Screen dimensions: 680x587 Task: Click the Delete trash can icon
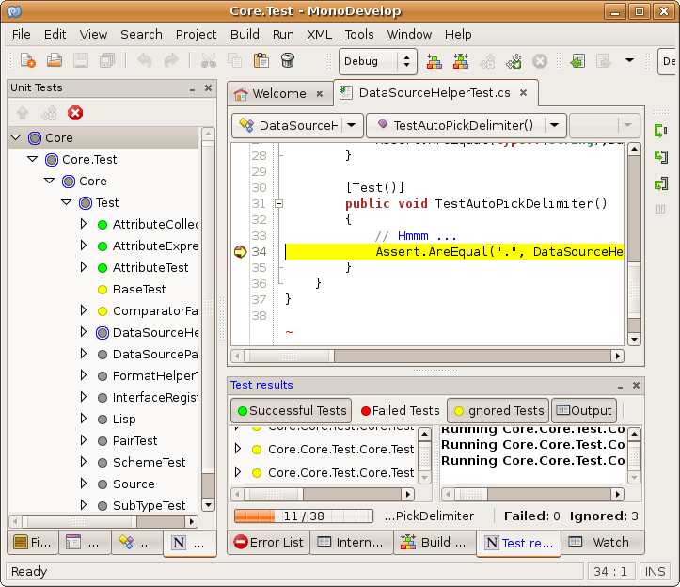(288, 61)
